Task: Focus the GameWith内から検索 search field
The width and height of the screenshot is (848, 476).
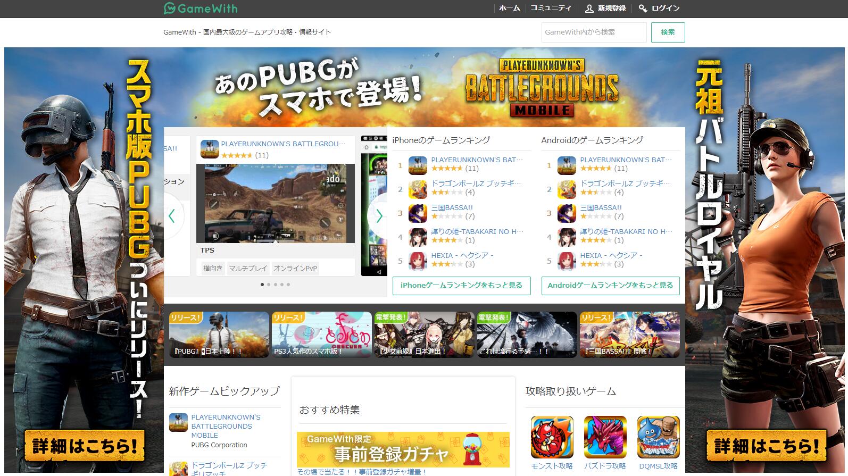Action: point(594,32)
